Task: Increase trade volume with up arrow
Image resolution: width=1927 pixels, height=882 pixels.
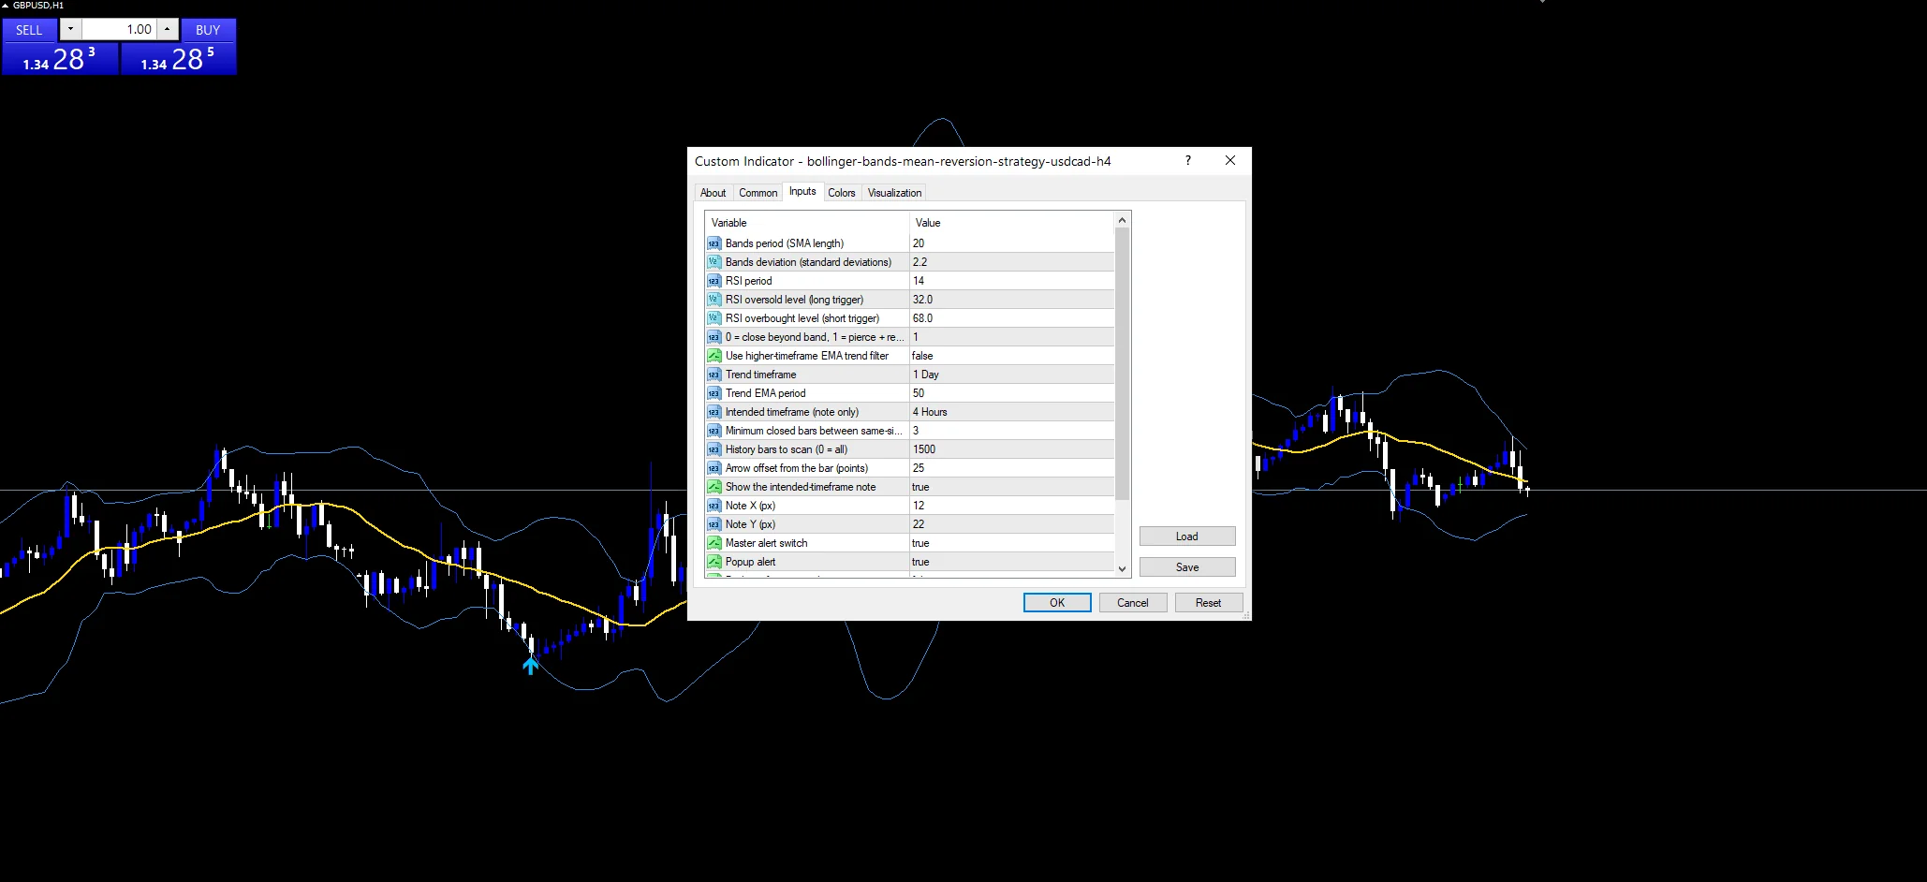Action: click(168, 29)
